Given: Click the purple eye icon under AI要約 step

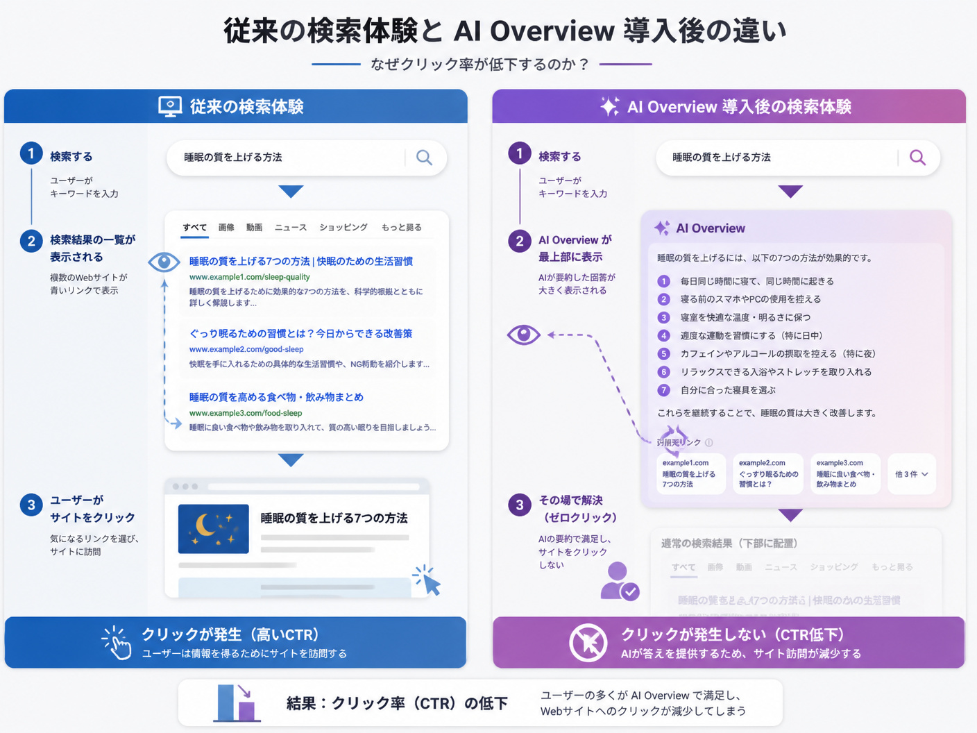Looking at the screenshot, I should pyautogui.click(x=524, y=335).
